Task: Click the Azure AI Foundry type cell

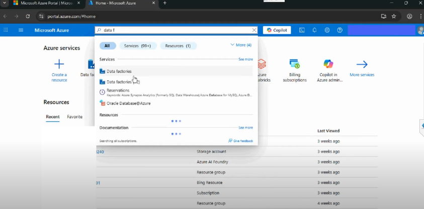Action: pyautogui.click(x=212, y=162)
